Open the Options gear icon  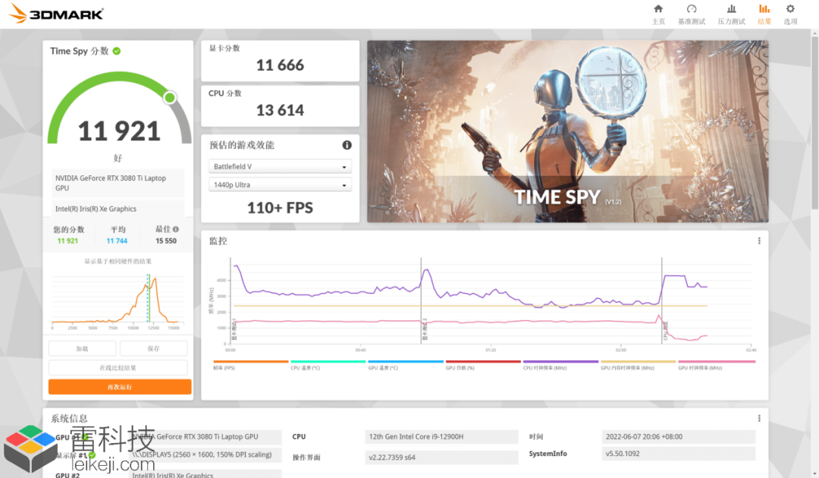[x=790, y=9]
